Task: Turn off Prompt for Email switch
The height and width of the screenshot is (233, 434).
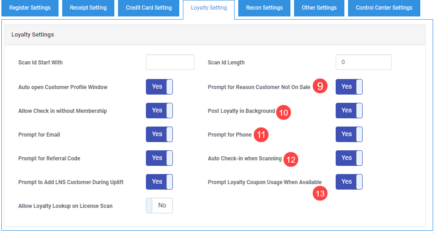Action: coord(159,134)
